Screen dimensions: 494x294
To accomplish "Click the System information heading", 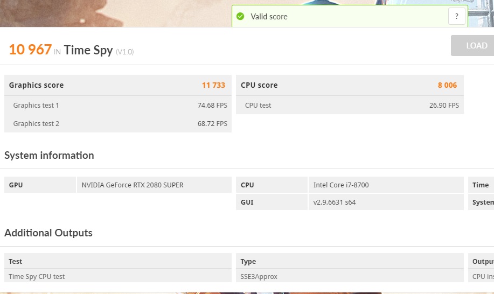I will pos(49,156).
